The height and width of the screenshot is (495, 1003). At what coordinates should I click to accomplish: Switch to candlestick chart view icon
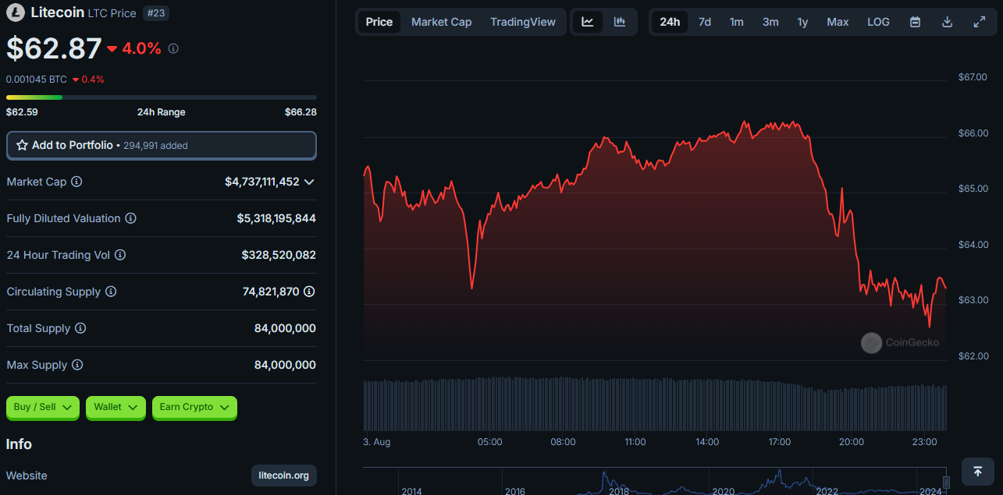coord(620,22)
